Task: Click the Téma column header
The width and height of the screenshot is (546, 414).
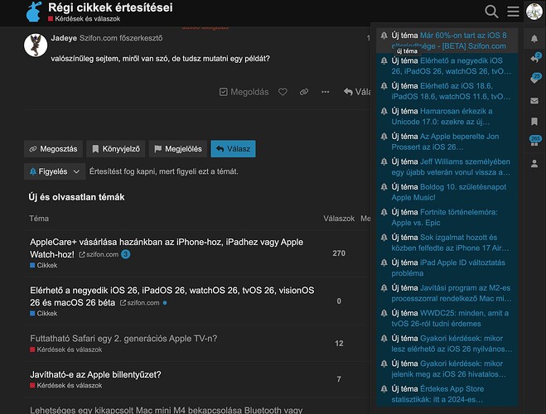Action: click(x=39, y=219)
